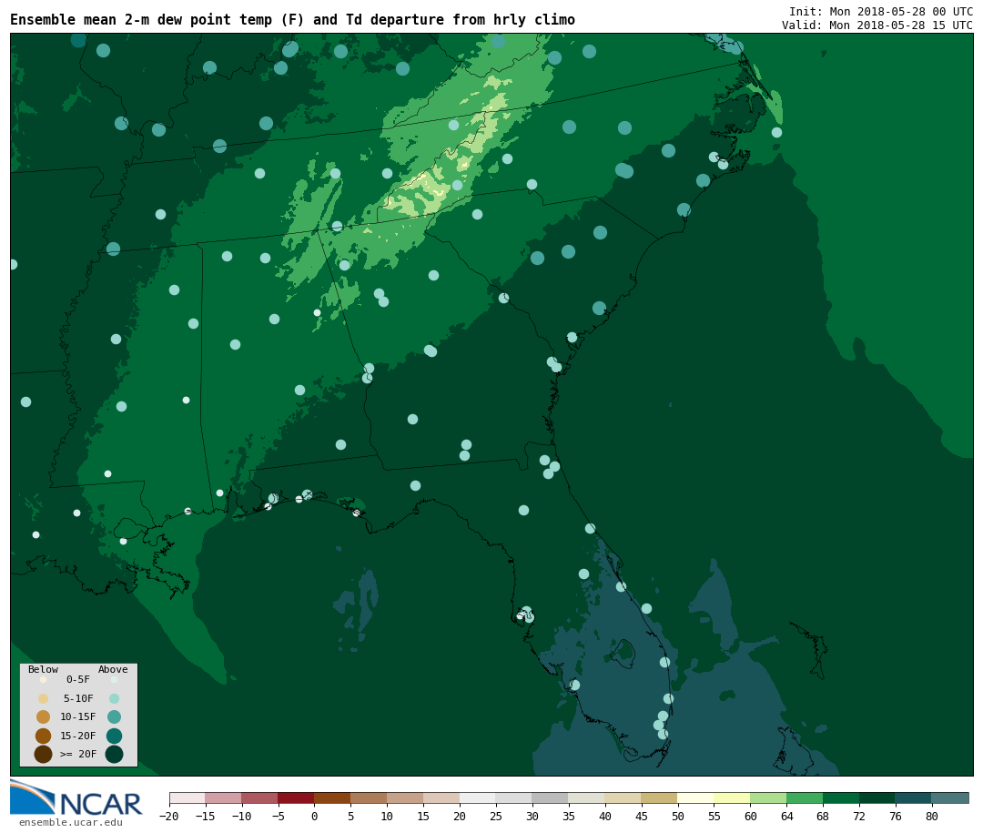Select the Below 15-20F brown legend circle
This screenshot has height=833, width=983.
point(44,736)
